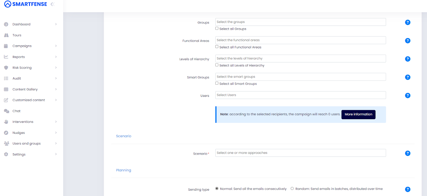Click the Customized content edit icon
The width and height of the screenshot is (427, 196).
coord(6,100)
